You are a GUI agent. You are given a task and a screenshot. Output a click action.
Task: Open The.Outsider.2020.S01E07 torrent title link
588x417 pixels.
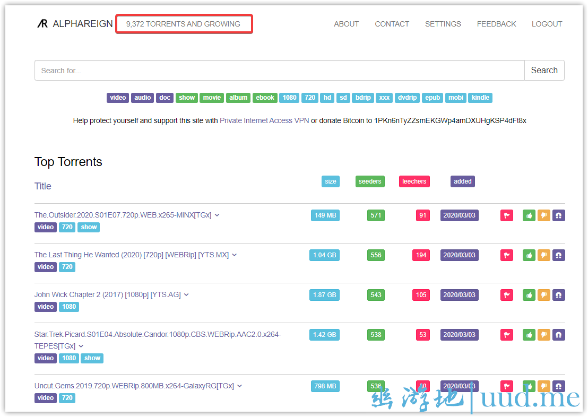(x=123, y=215)
